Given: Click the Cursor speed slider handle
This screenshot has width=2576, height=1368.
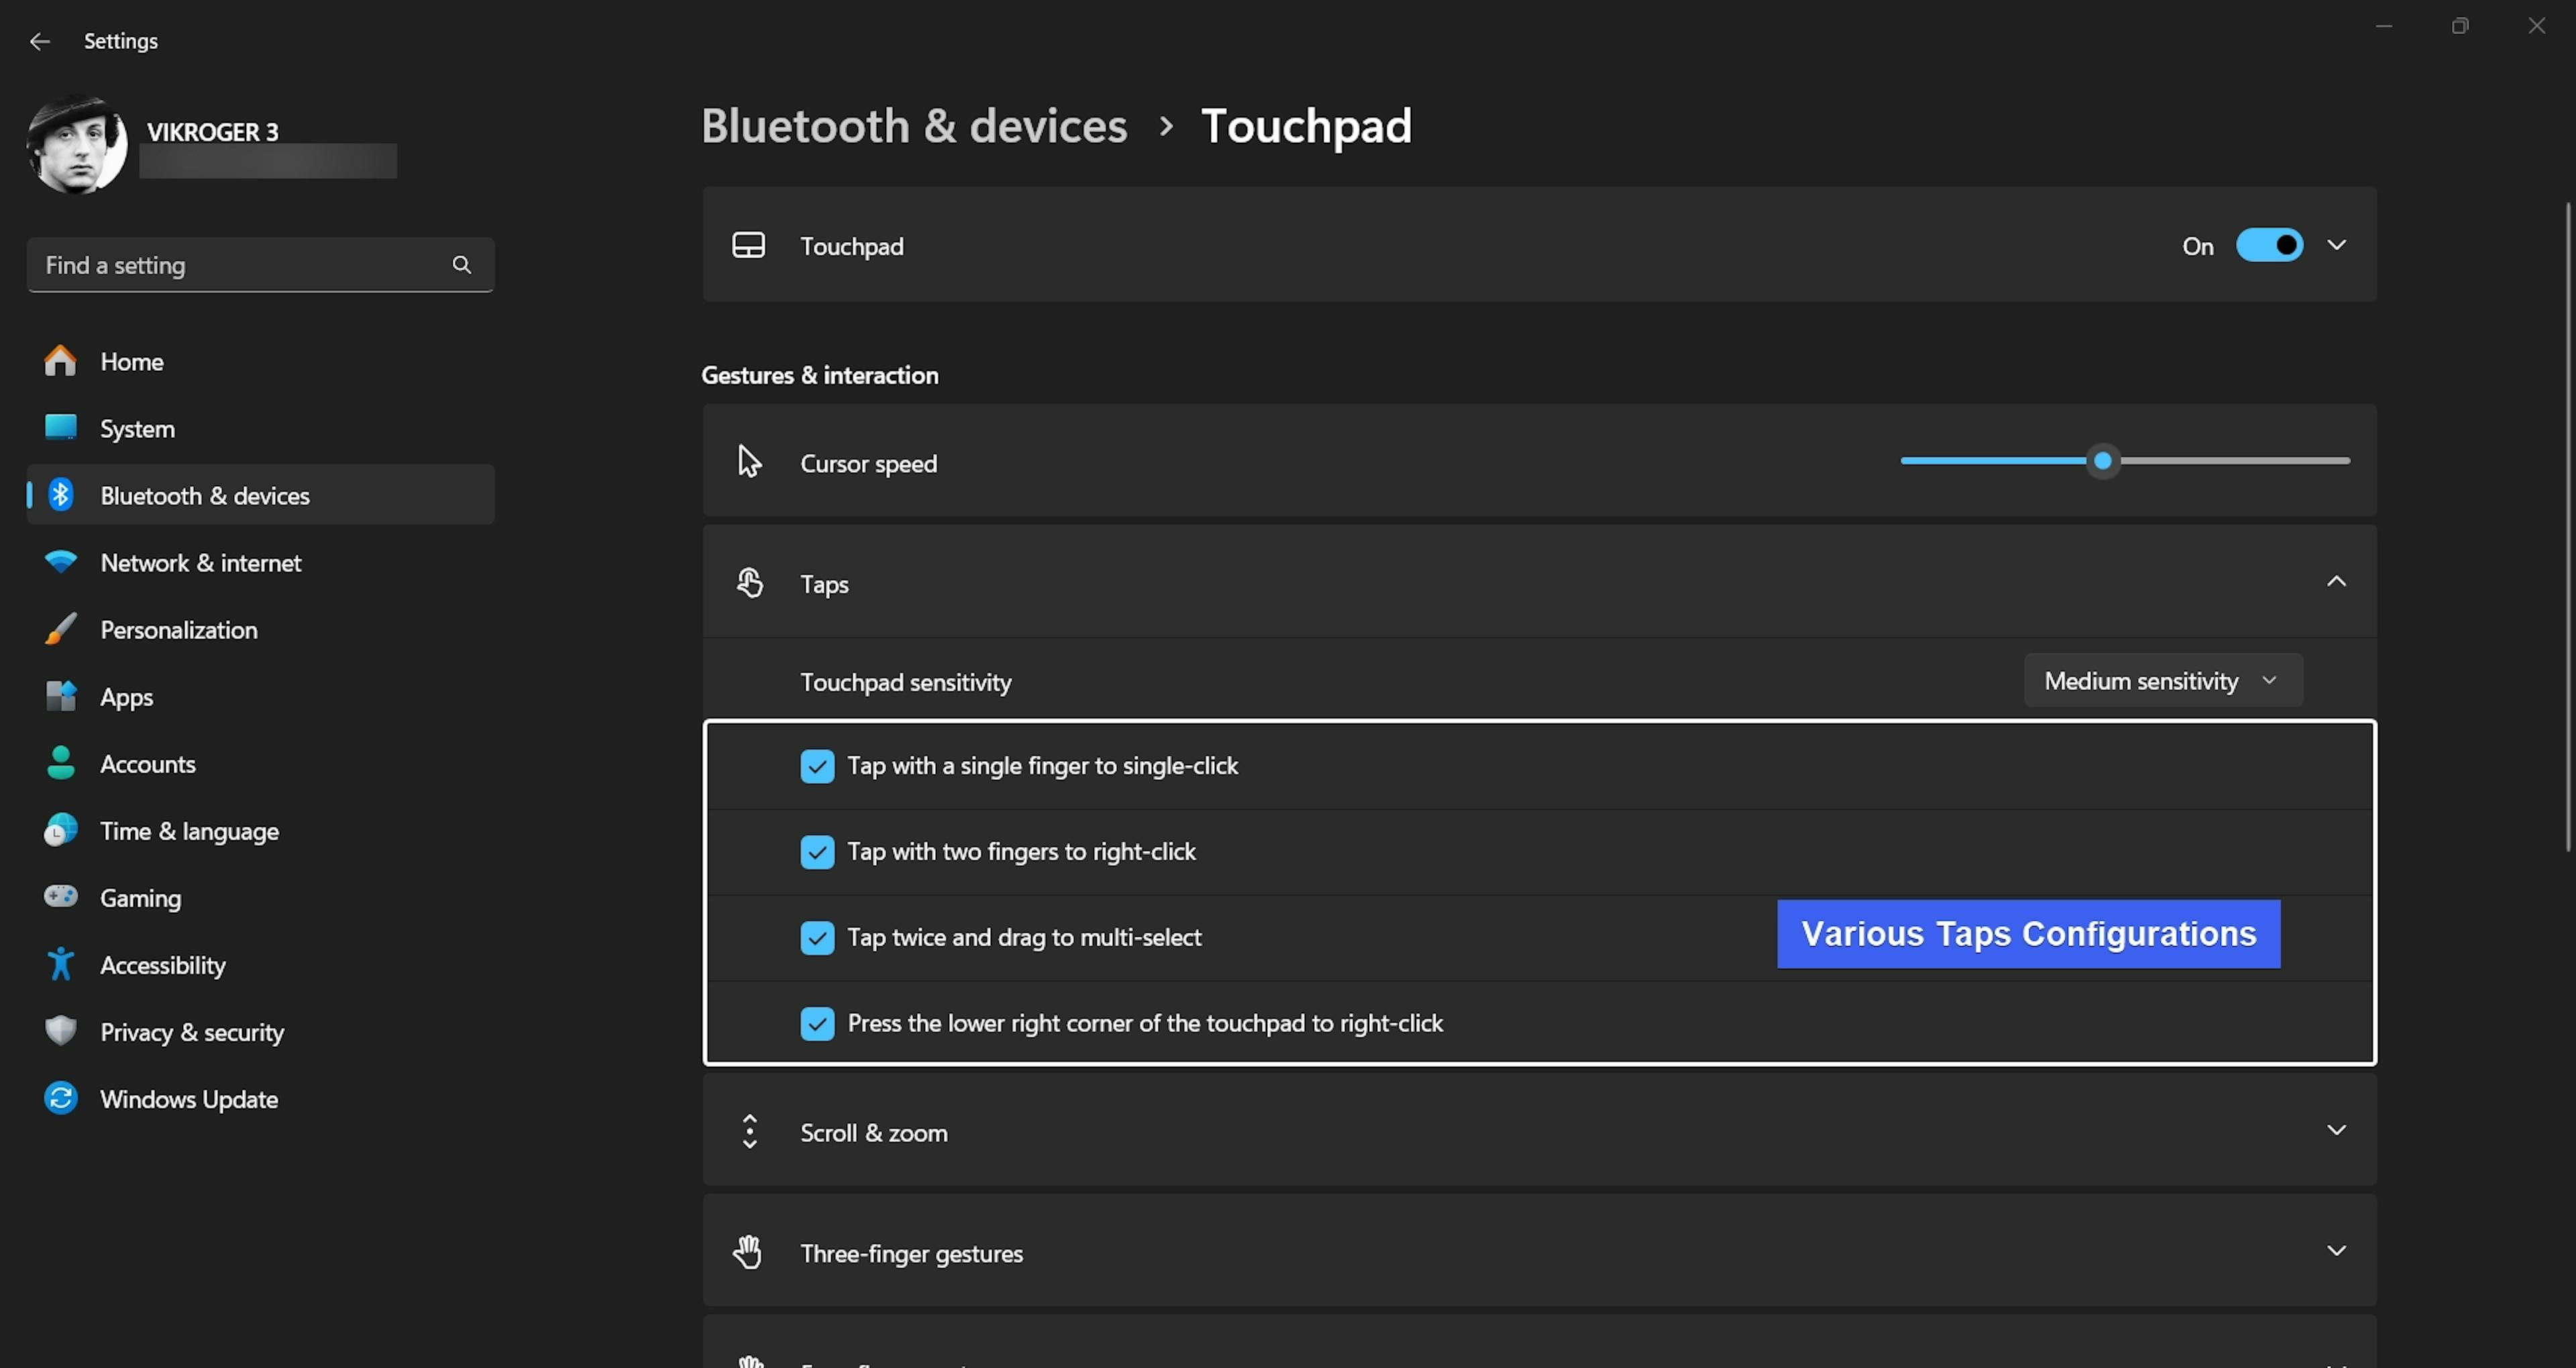Looking at the screenshot, I should 2103,461.
